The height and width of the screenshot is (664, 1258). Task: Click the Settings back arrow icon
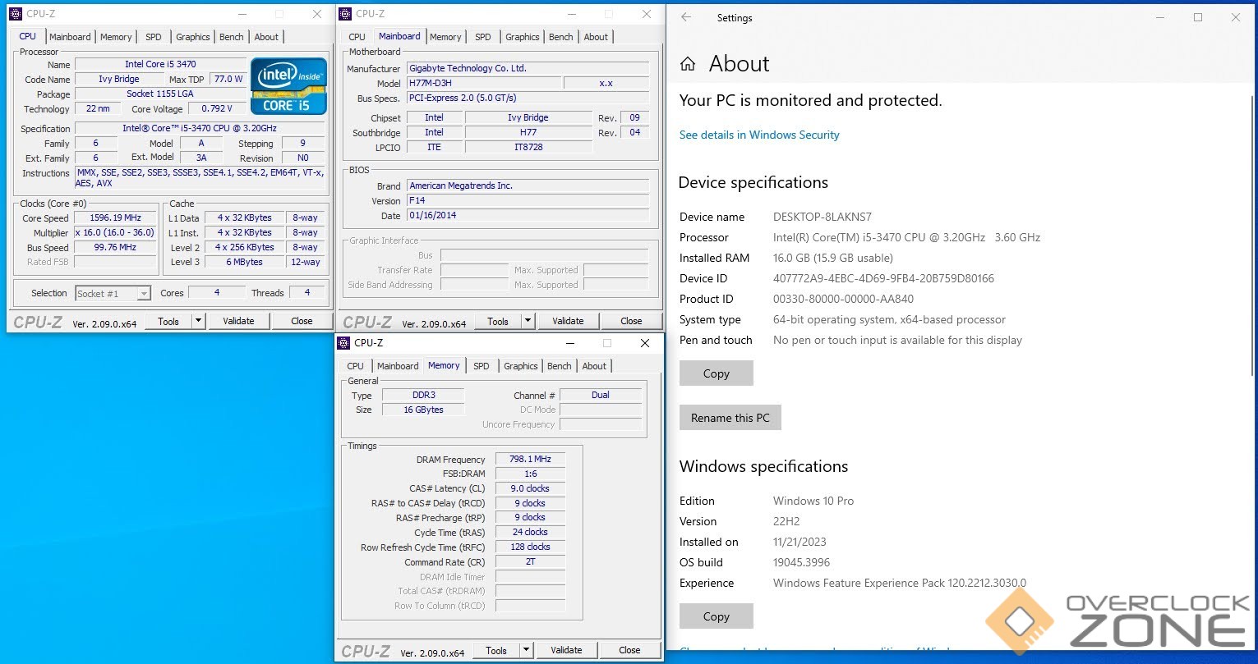pyautogui.click(x=686, y=17)
